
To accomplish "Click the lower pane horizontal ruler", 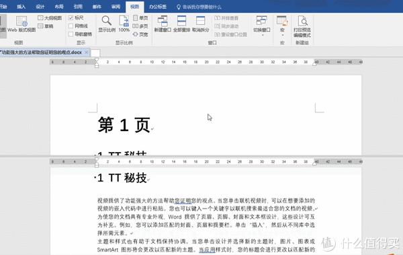I will (206, 161).
